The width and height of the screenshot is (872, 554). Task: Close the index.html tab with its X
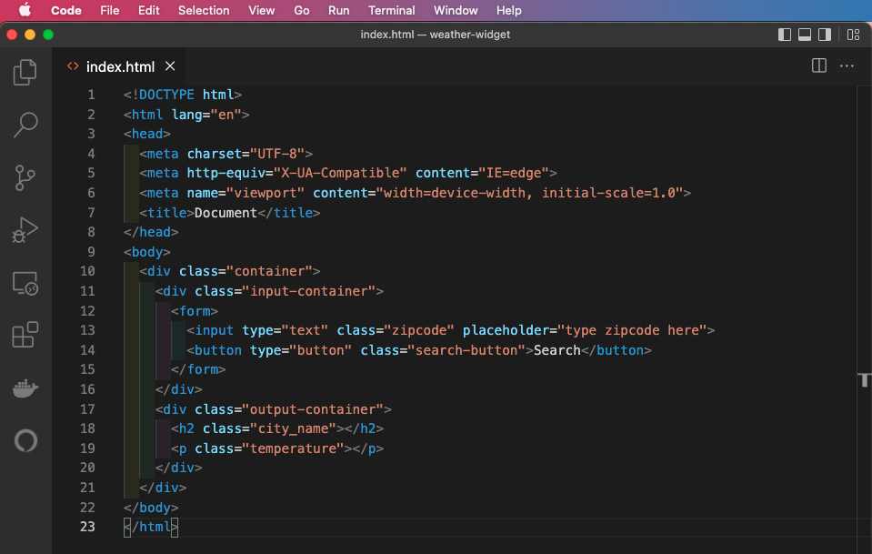coord(169,65)
